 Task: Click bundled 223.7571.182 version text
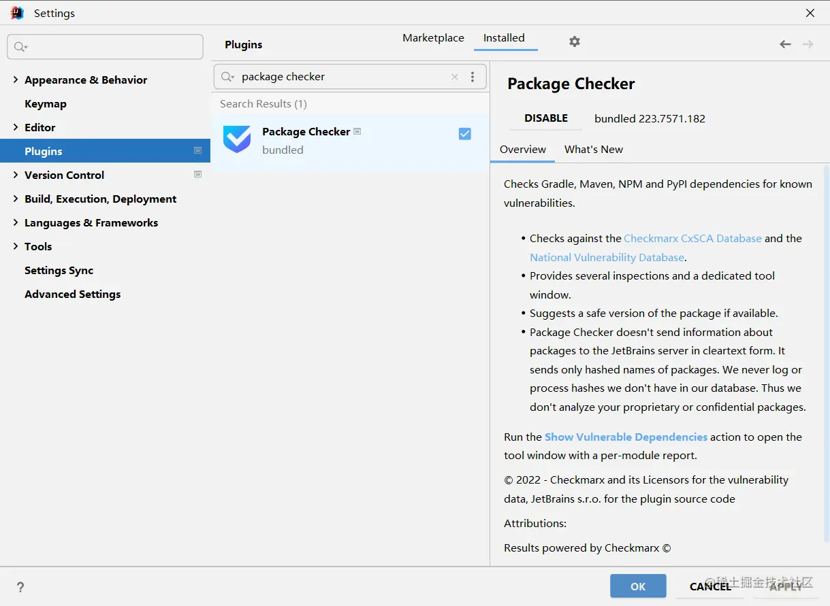click(650, 118)
